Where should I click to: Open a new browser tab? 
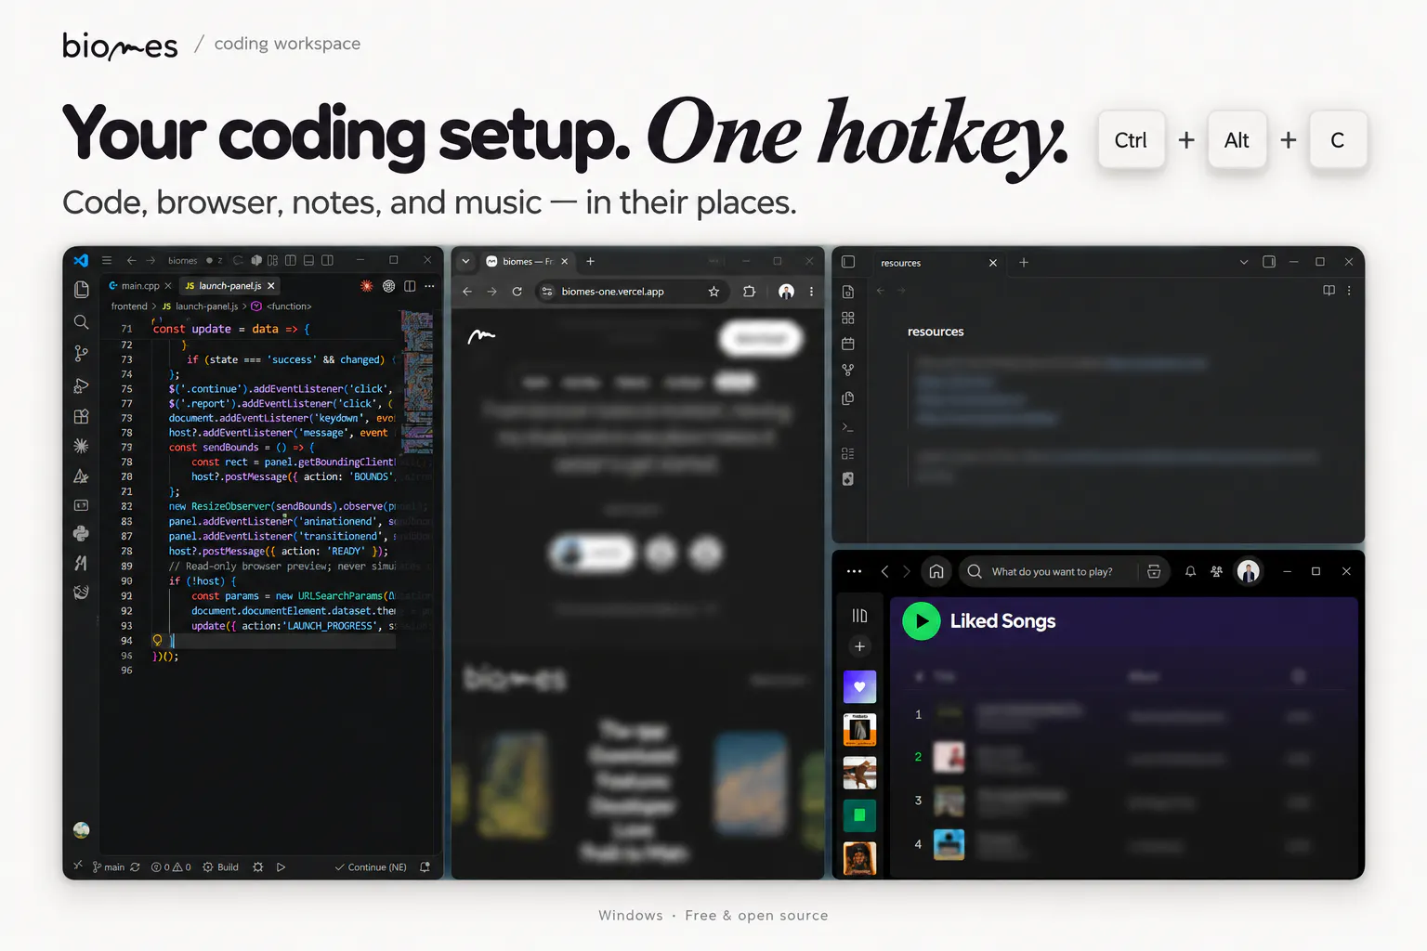click(x=591, y=262)
